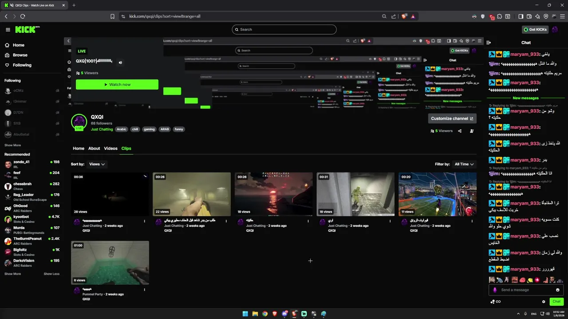Click the Send a message field

click(526, 290)
